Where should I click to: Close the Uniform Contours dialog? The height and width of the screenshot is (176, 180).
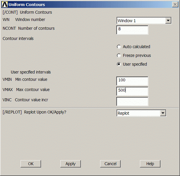coord(175,5)
